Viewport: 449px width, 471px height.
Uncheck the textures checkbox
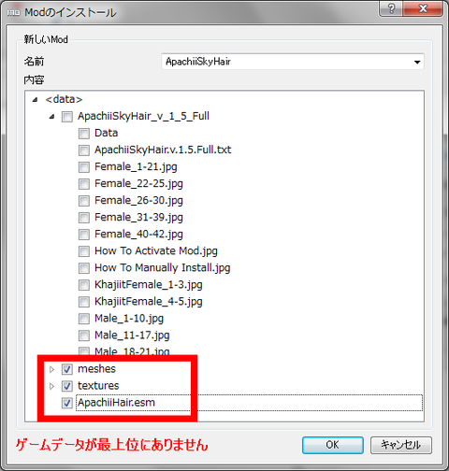pos(67,386)
